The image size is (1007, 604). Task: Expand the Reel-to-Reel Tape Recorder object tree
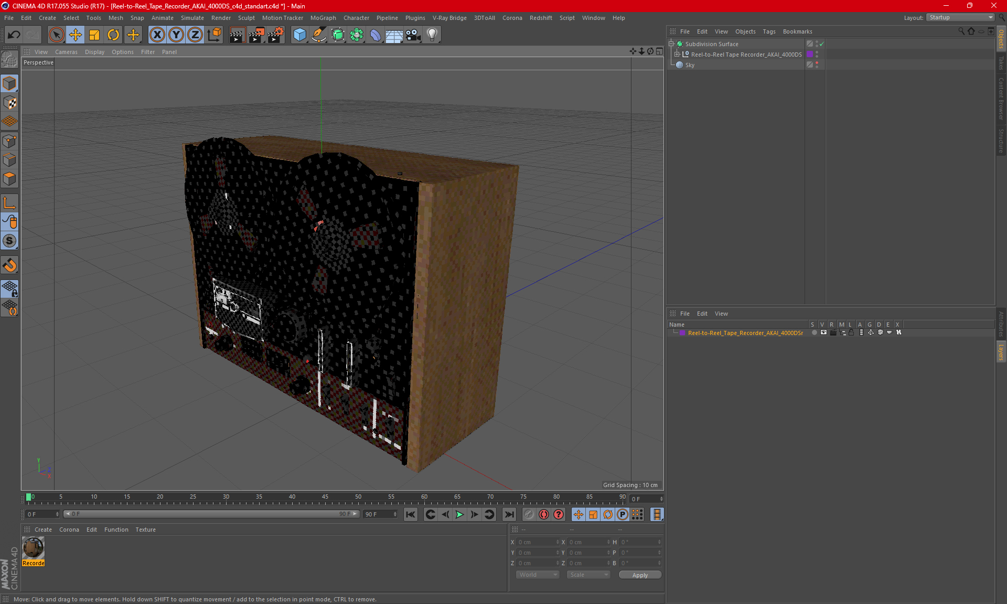[x=677, y=55]
